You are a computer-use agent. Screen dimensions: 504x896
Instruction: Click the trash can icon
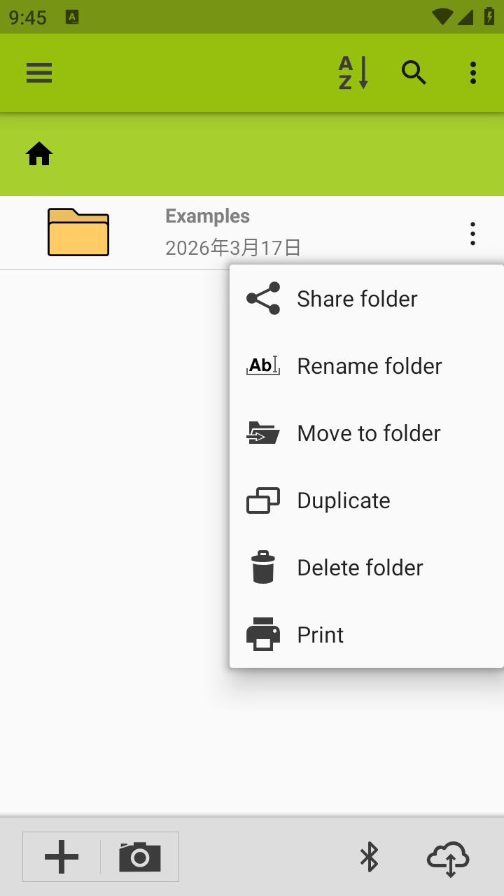click(x=263, y=568)
